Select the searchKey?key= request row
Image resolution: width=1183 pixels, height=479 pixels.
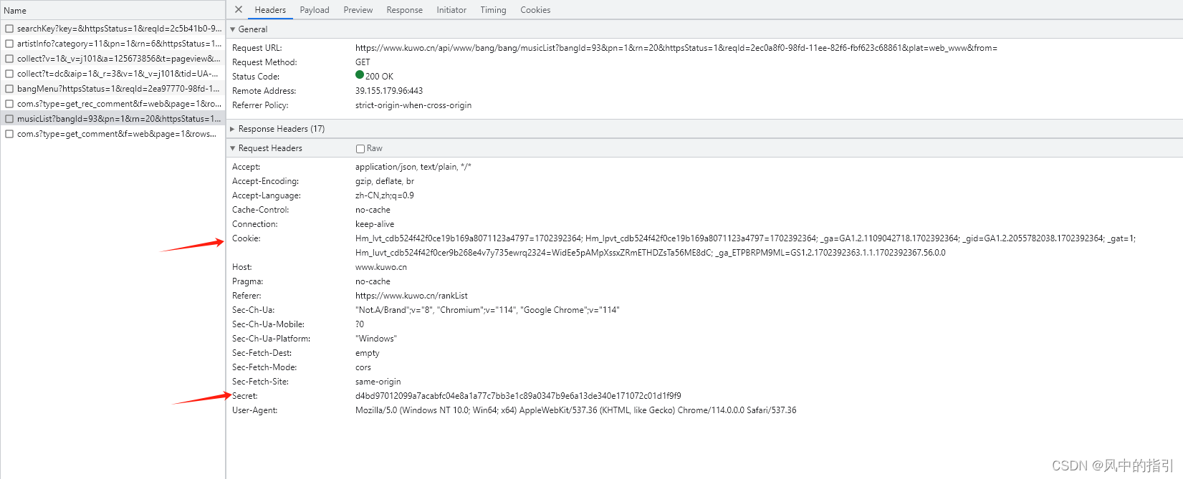[x=113, y=29]
